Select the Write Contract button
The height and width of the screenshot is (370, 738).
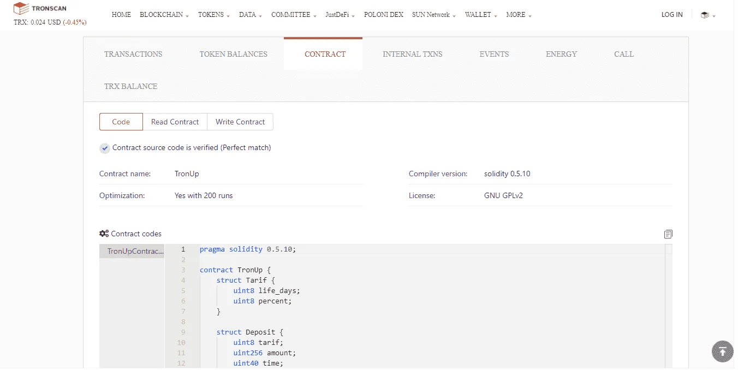point(240,122)
